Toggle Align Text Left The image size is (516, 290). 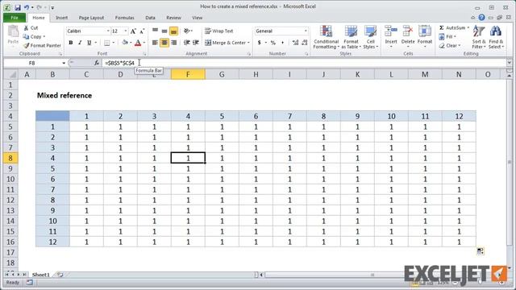155,43
